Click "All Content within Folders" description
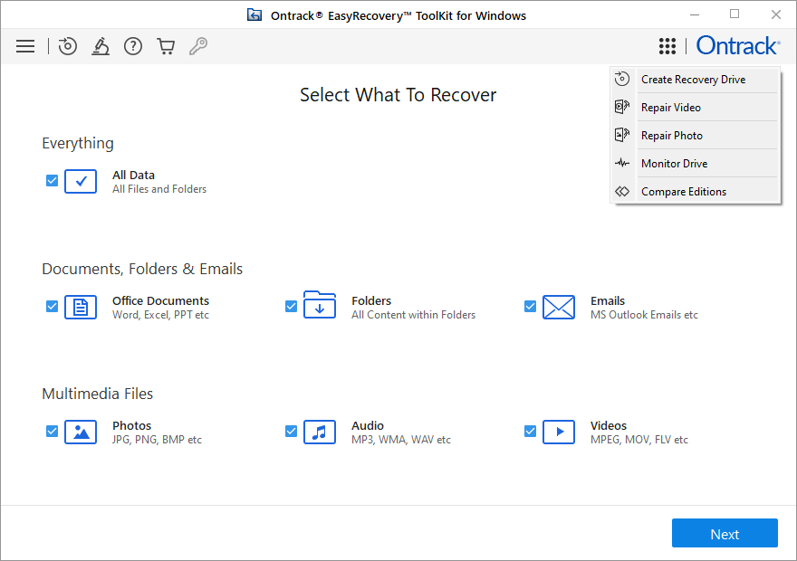The height and width of the screenshot is (561, 797). pos(413,315)
